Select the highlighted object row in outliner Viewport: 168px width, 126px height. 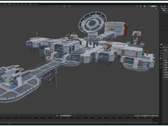164,12
